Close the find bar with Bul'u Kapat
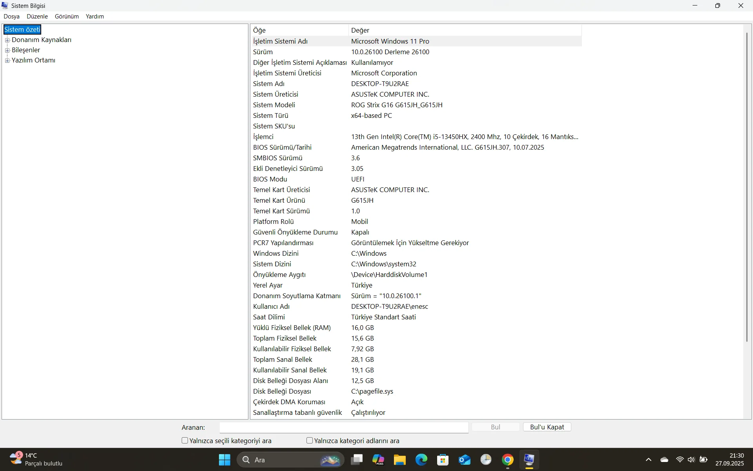753x471 pixels. [x=547, y=427]
